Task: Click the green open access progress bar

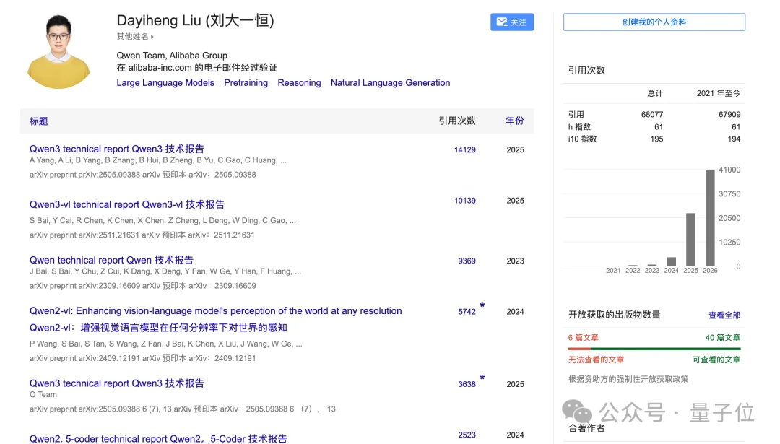Action: [x=666, y=349]
